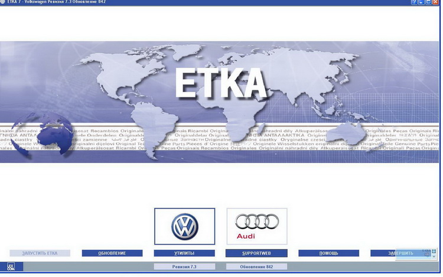Click ЗАВЕРШИТЬ to exit the program
This screenshot has width=443, height=277.
[x=400, y=253]
